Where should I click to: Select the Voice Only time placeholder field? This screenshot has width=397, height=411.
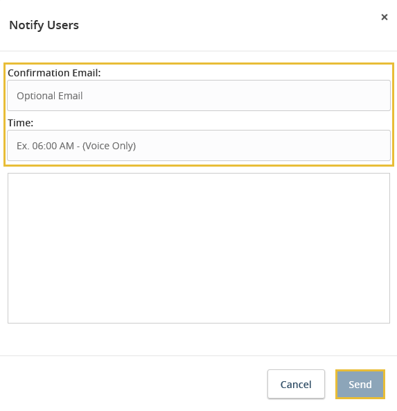[x=199, y=146]
